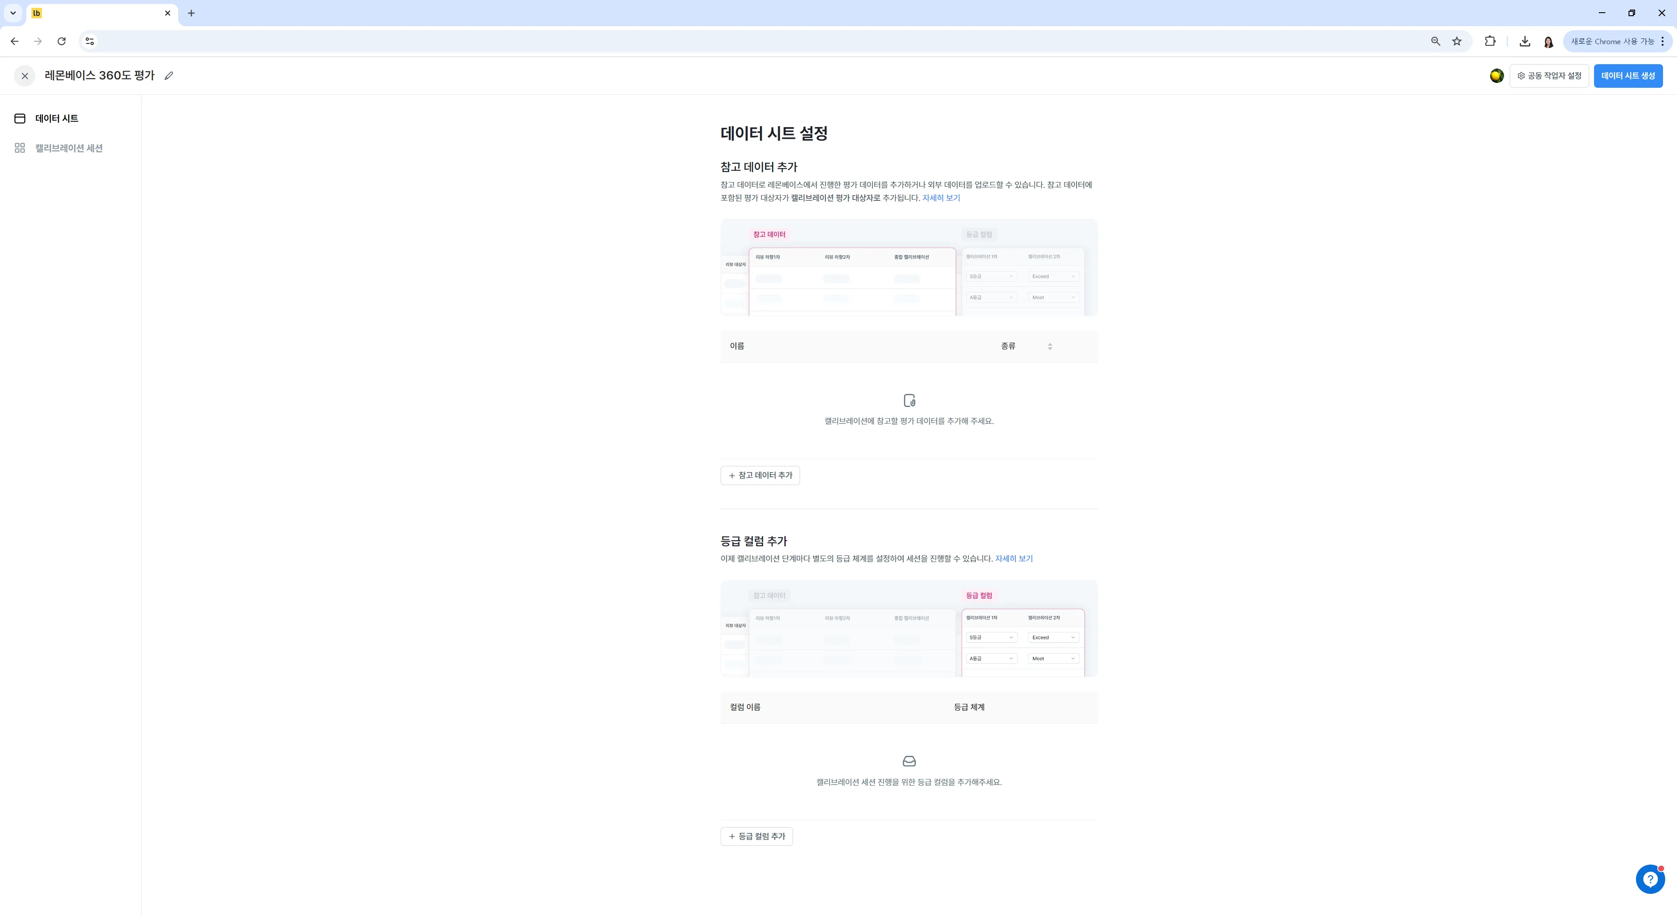Bookmark this page with the star
The image size is (1677, 917).
1457,41
